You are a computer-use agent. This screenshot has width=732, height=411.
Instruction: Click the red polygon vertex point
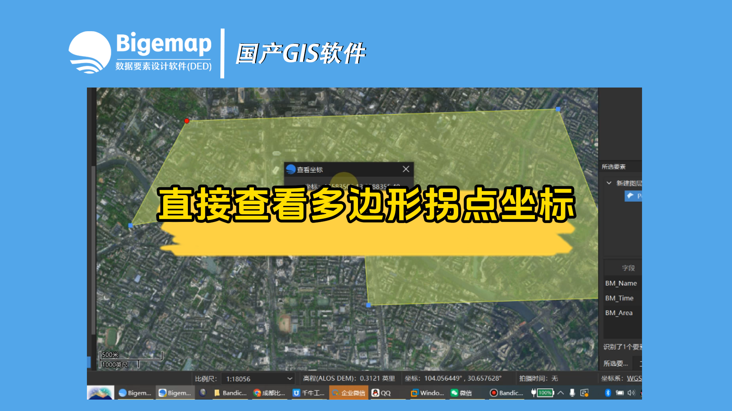point(187,121)
